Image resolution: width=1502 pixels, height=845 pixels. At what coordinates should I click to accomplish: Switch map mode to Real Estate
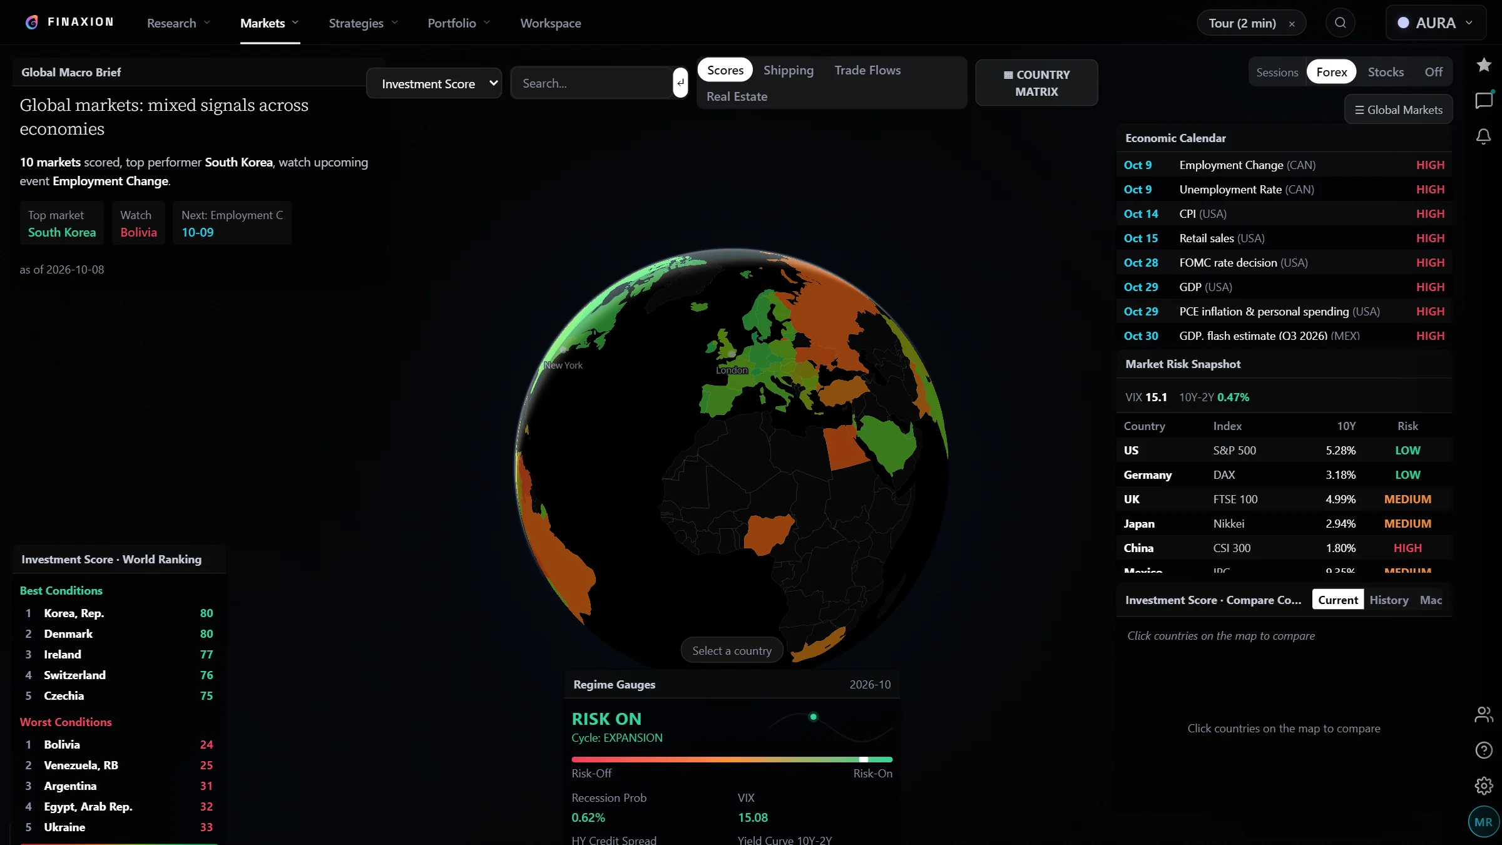point(737,96)
